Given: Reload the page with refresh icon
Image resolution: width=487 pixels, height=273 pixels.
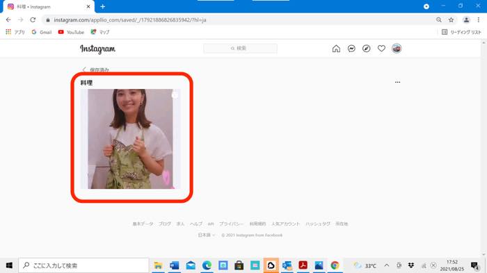Looking at the screenshot, I should tap(33, 20).
